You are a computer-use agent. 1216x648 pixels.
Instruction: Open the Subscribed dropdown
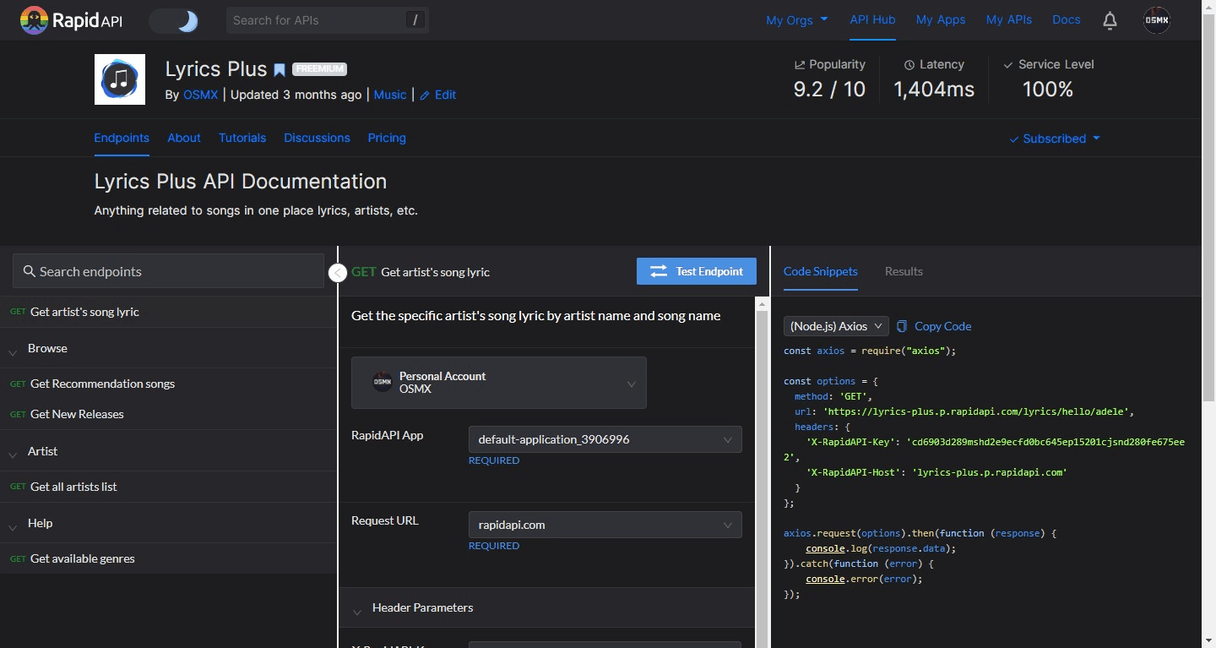pyautogui.click(x=1055, y=139)
